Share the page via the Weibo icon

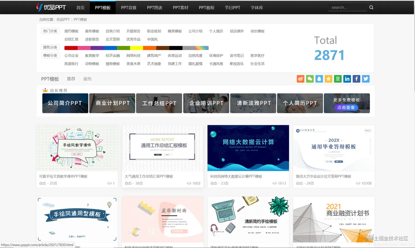(300, 79)
